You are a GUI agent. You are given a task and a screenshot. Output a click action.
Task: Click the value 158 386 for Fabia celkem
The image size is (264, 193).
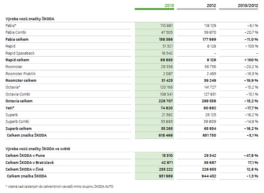click(166, 39)
